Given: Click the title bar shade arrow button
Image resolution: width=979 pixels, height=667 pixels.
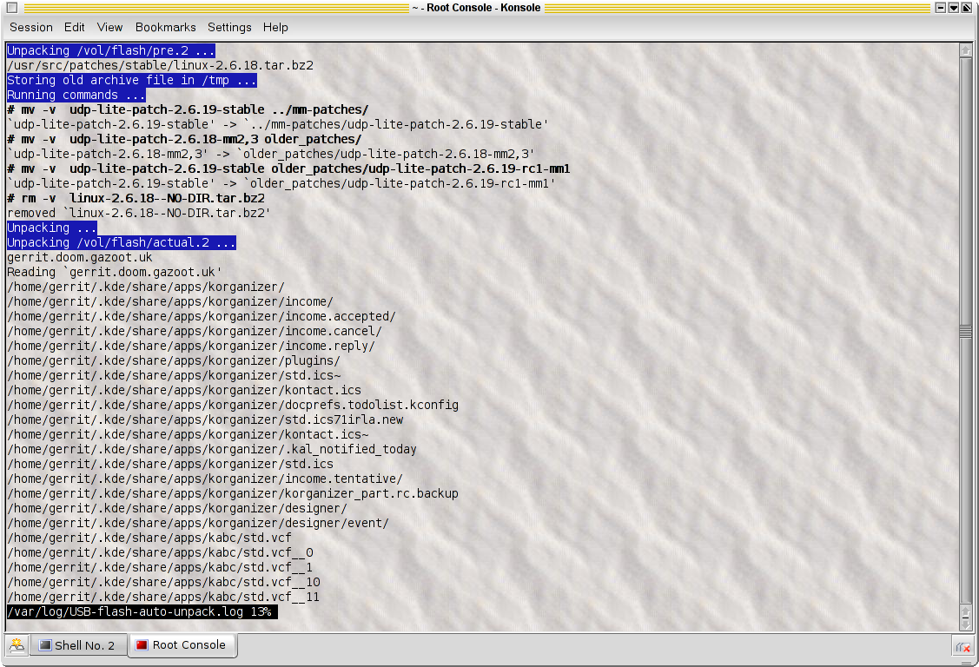Looking at the screenshot, I should [954, 8].
